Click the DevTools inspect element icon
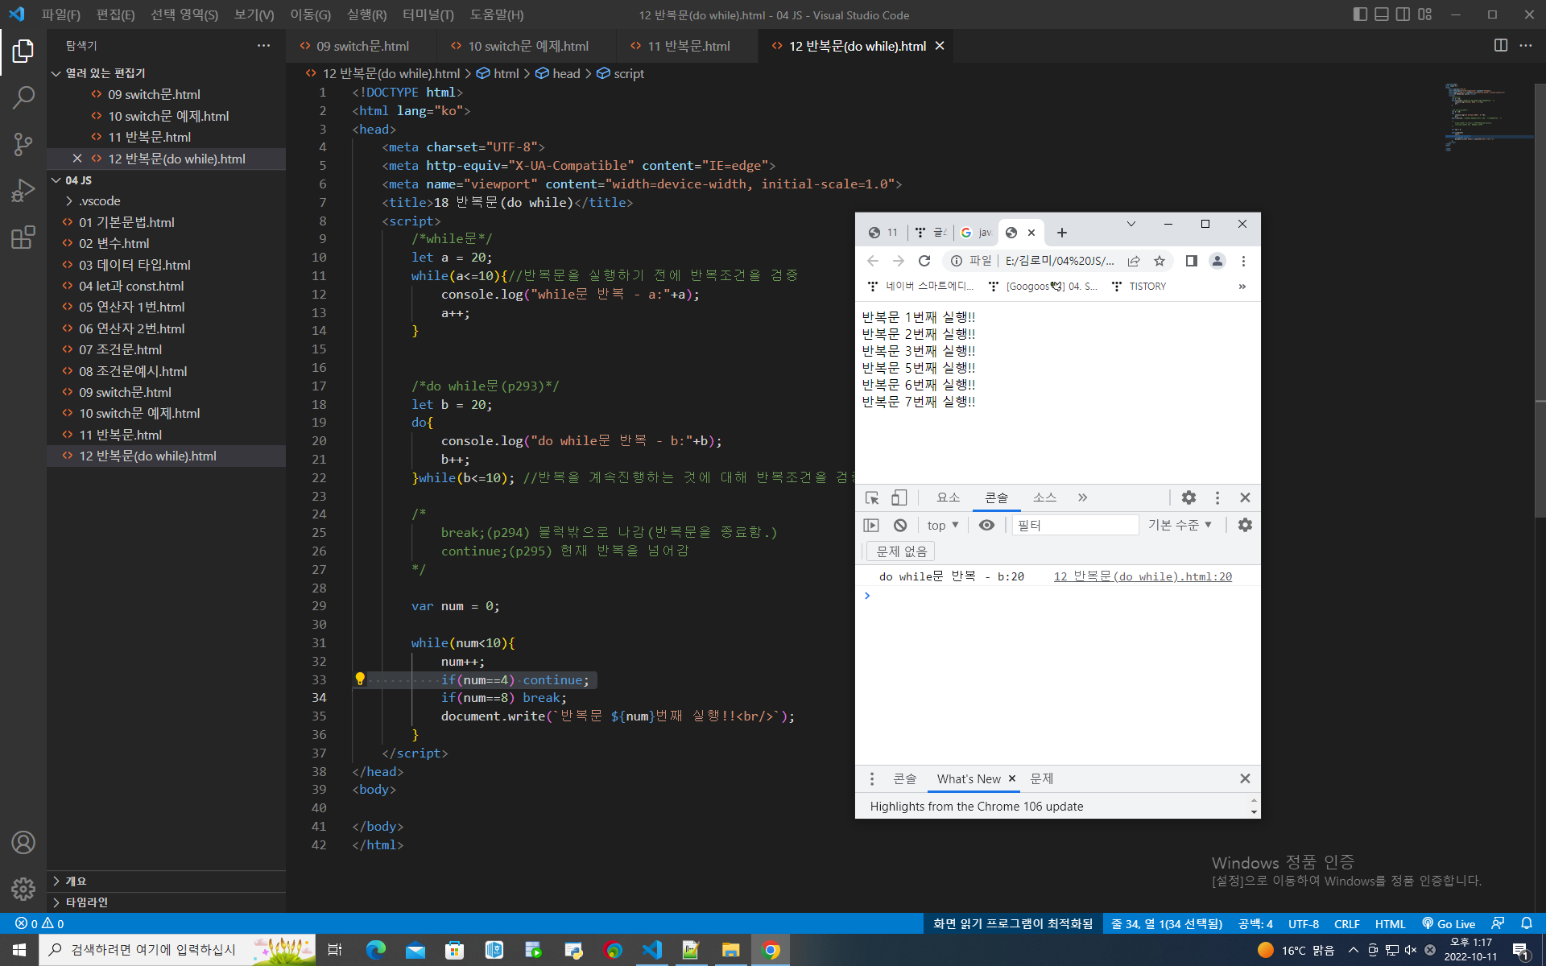This screenshot has height=966, width=1546. click(x=872, y=497)
